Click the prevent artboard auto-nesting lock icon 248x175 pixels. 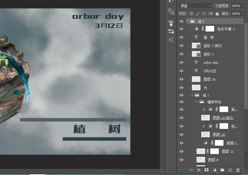[210, 14]
